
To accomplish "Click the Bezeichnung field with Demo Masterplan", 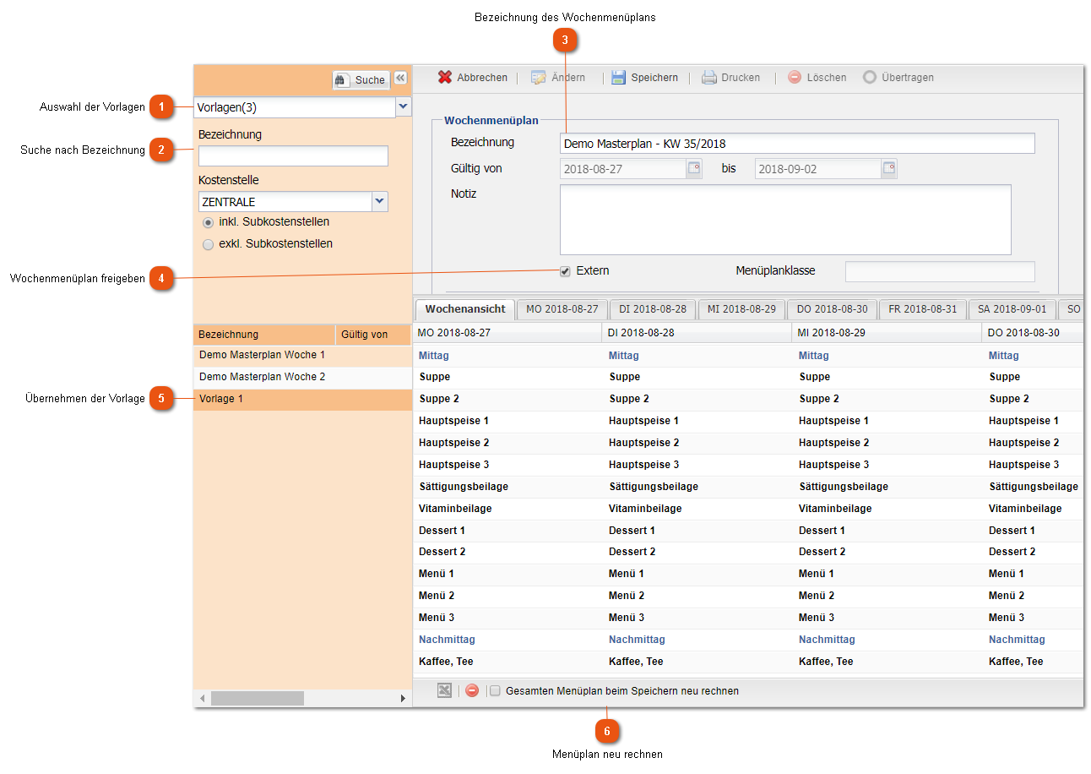I will point(797,143).
